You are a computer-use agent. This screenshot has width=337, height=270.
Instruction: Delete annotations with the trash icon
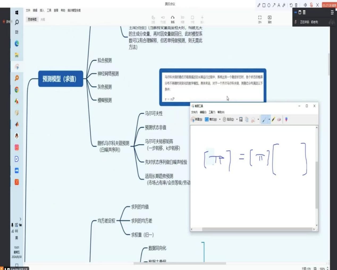click(296, 5)
